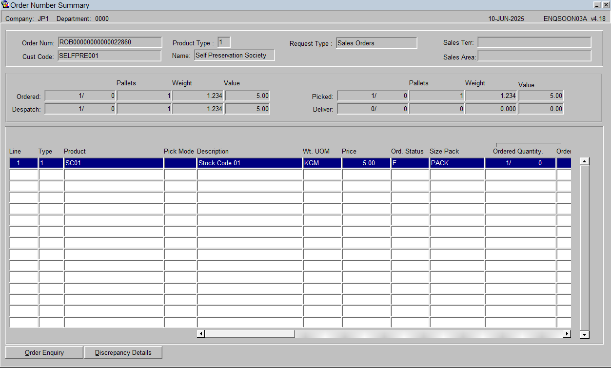
Task: Click the horizontal scrollbar thumb
Action: click(250, 333)
